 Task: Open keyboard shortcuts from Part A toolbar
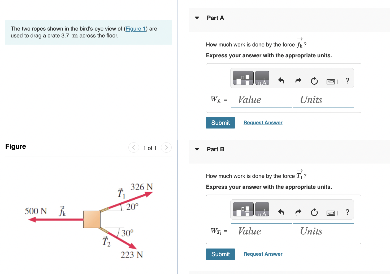pos(331,81)
